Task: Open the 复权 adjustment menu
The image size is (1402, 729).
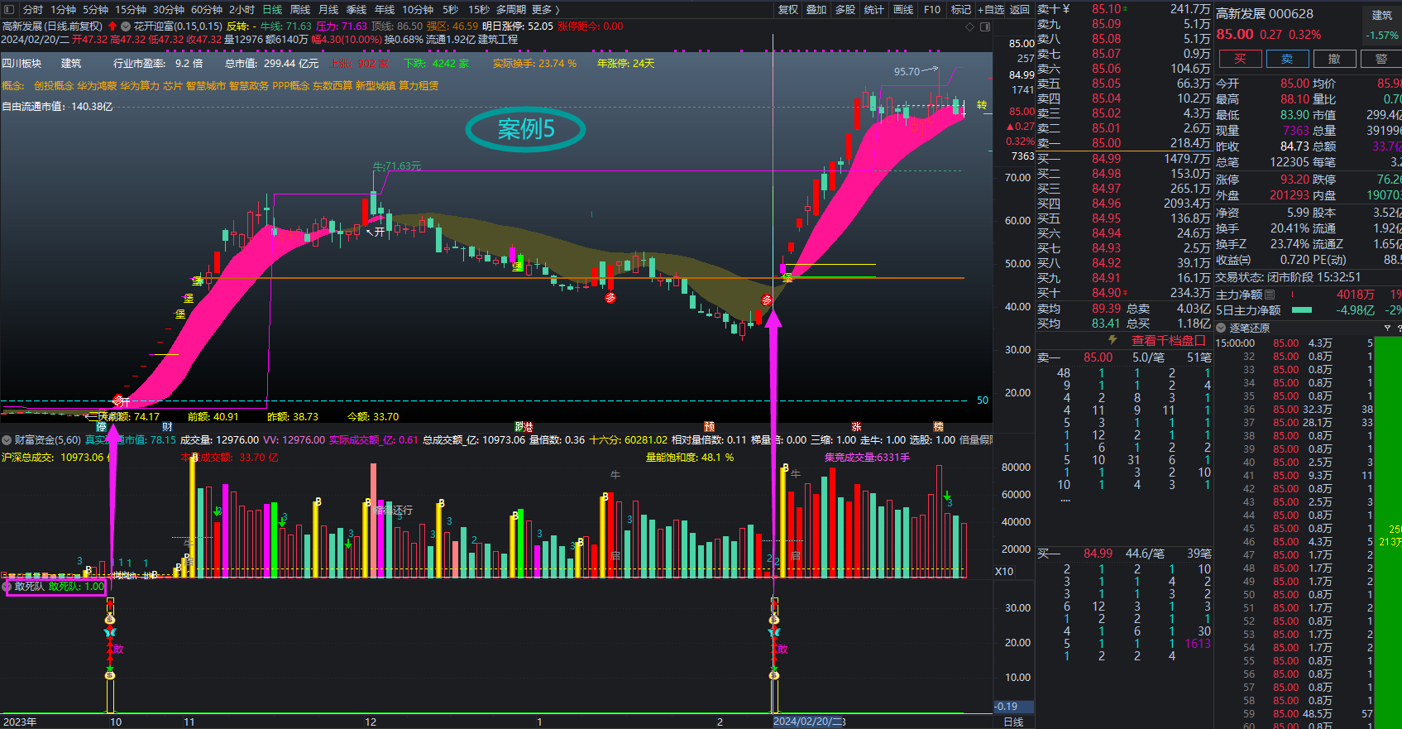Action: (788, 10)
